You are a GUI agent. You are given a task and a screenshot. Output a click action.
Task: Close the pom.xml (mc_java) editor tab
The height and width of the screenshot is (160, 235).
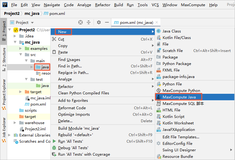157,22
